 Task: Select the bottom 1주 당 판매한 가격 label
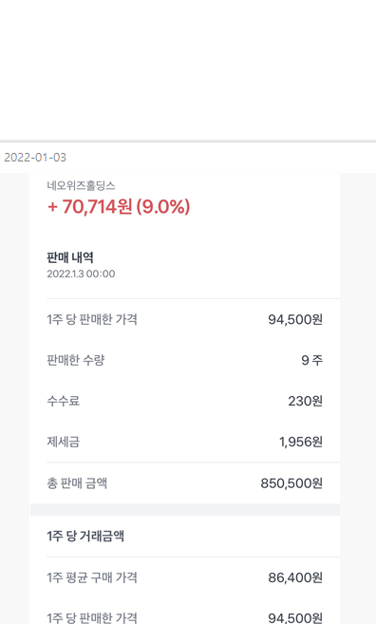pyautogui.click(x=92, y=617)
